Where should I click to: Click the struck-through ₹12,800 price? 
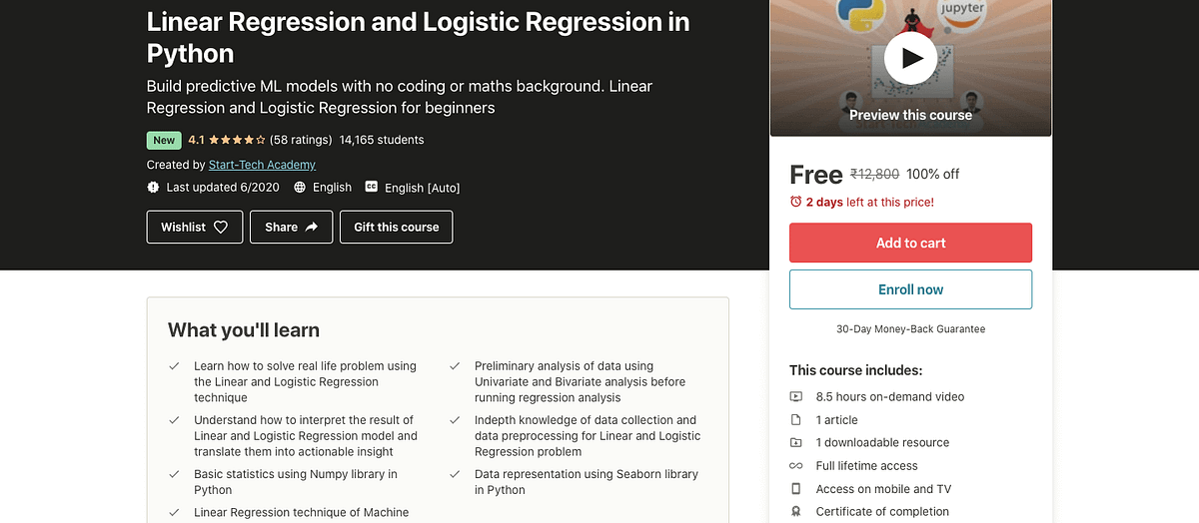pyautogui.click(x=874, y=174)
